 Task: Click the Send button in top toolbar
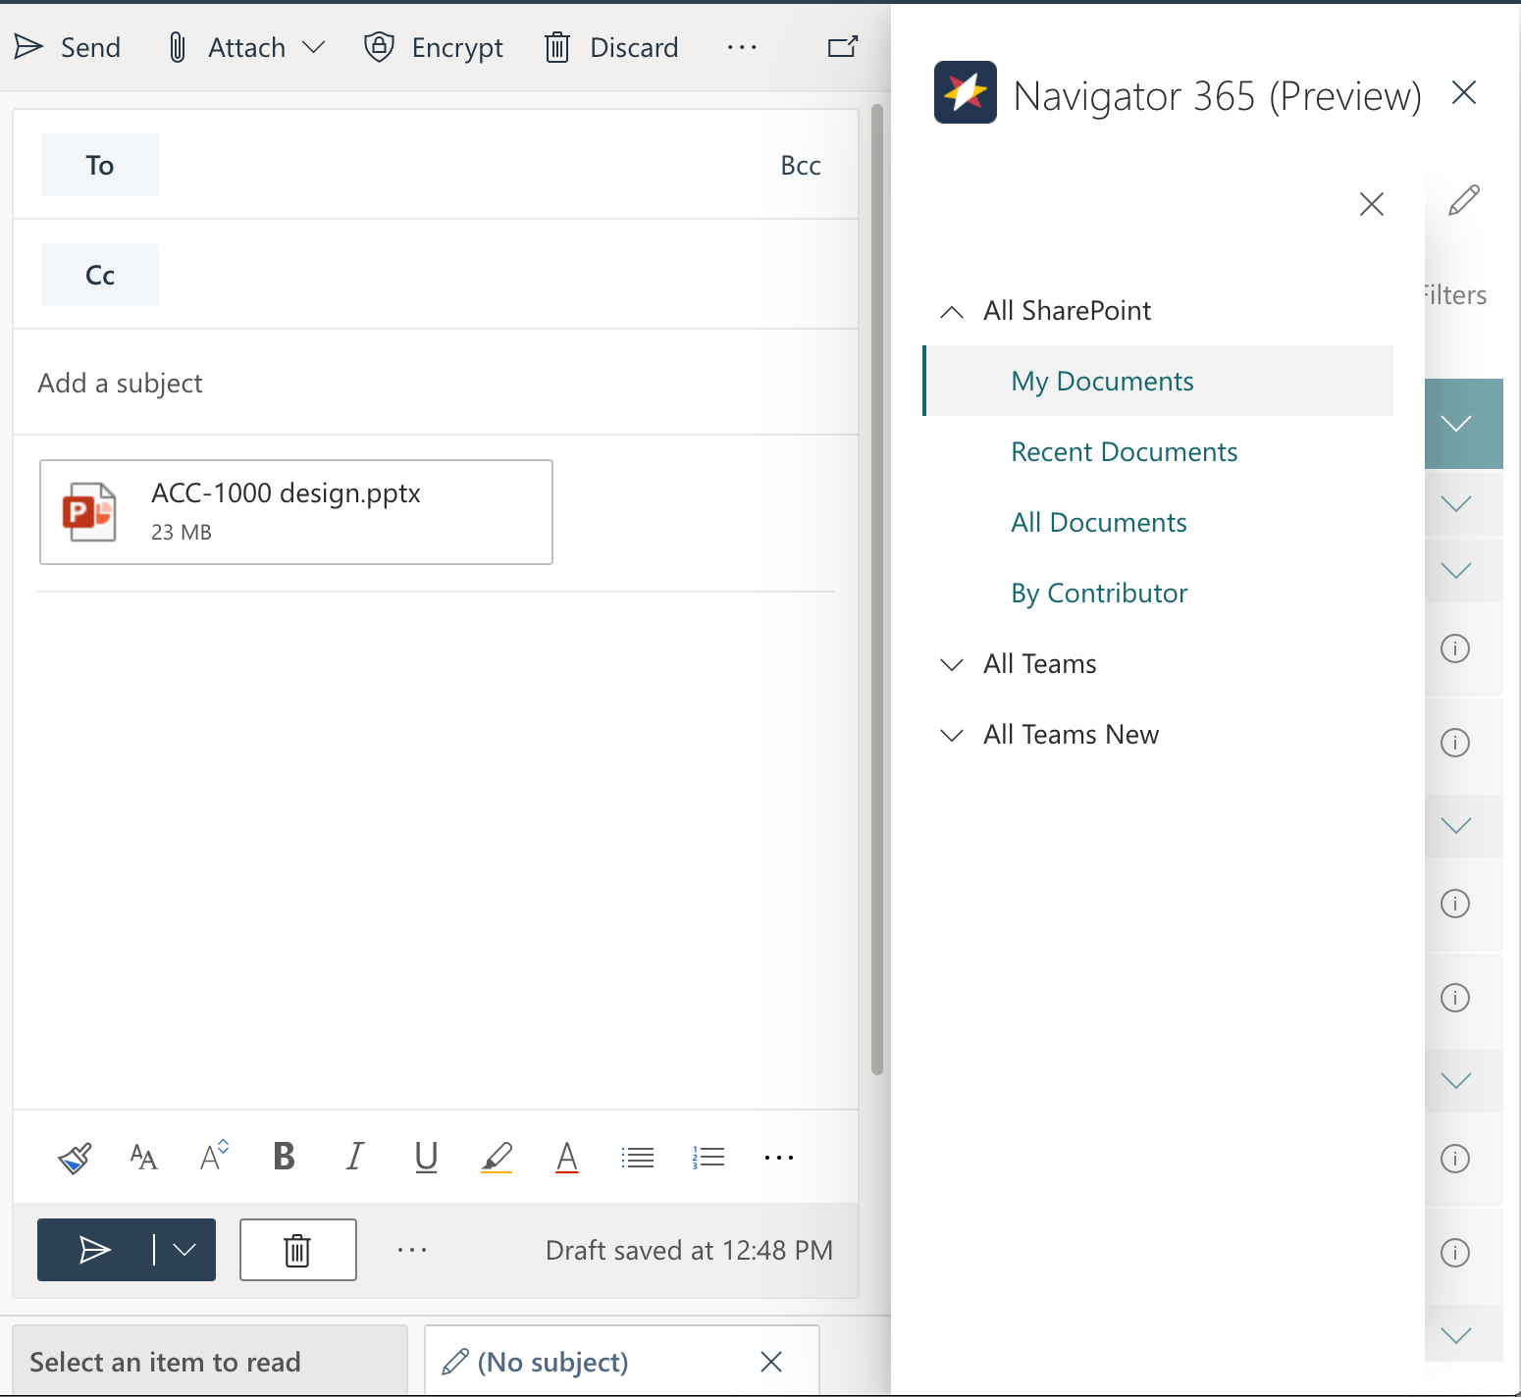pyautogui.click(x=67, y=47)
